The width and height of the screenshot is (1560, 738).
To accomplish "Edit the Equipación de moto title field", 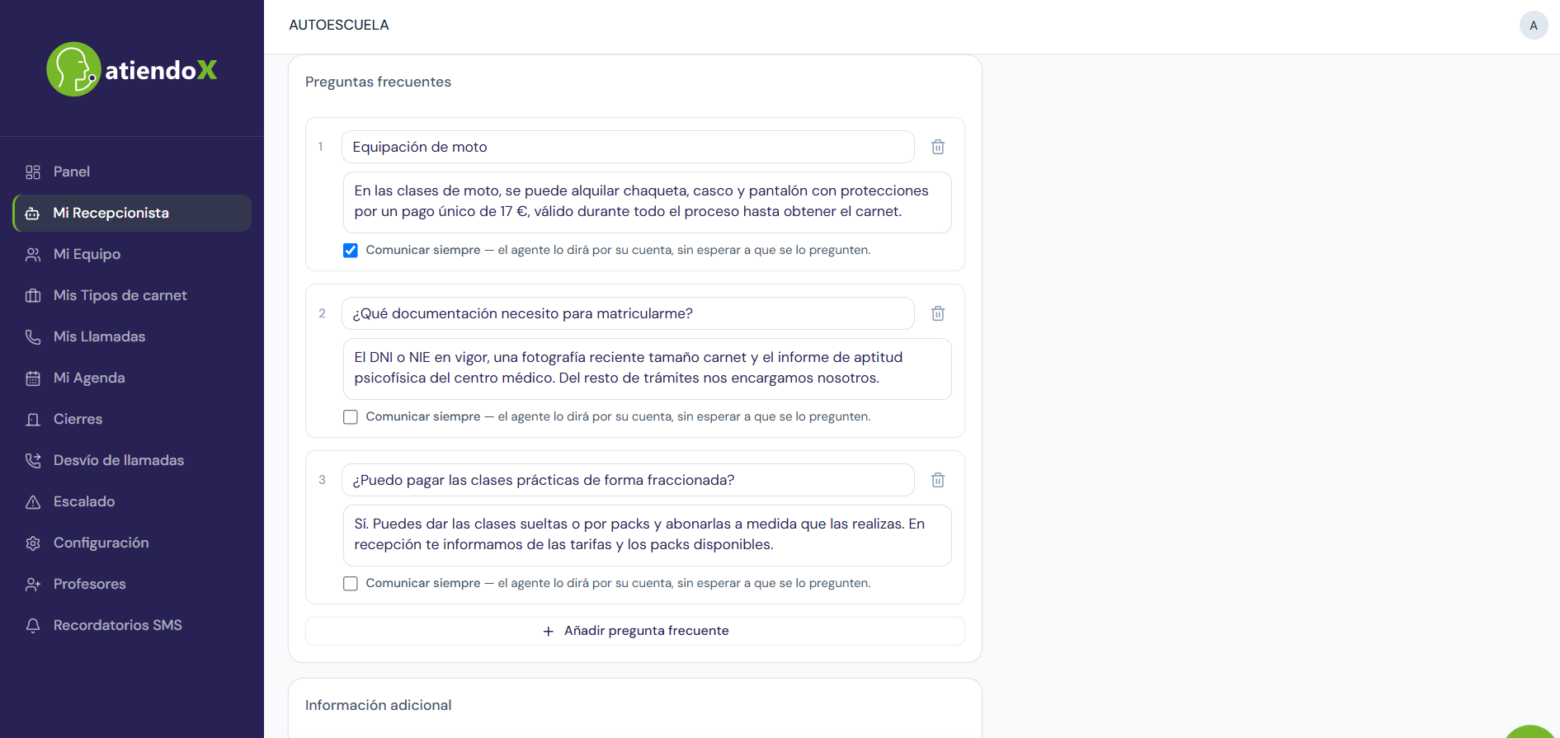I will tap(628, 147).
